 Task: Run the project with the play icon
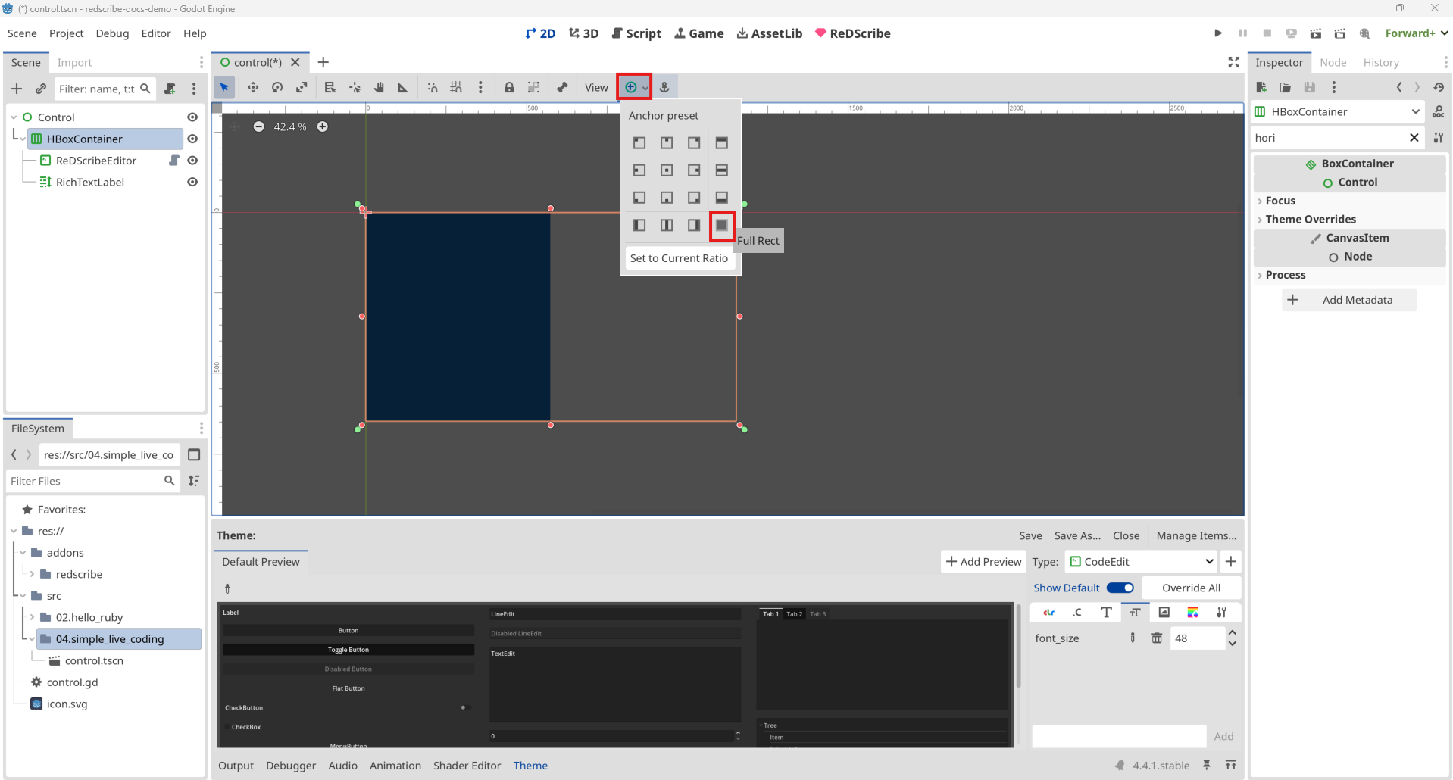tap(1218, 33)
